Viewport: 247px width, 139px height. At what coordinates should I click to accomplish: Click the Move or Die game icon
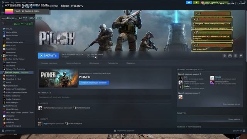(4, 46)
